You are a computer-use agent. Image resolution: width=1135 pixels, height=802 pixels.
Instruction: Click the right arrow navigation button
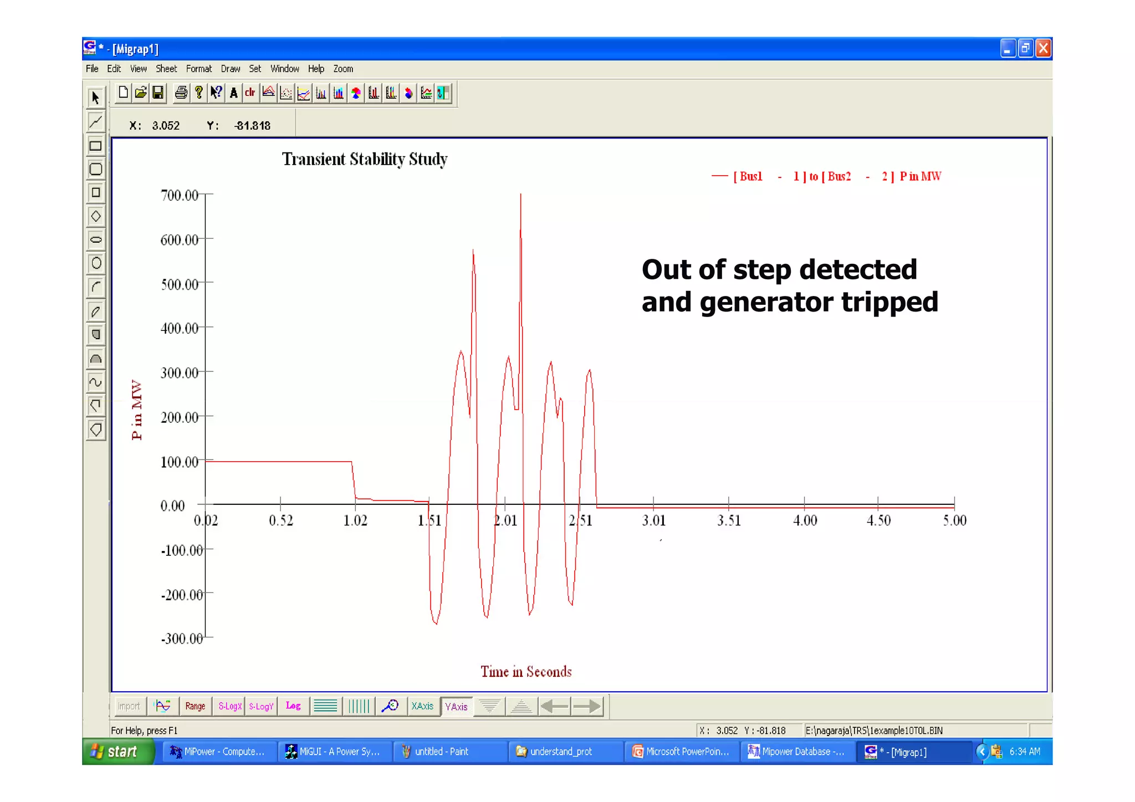(x=586, y=706)
